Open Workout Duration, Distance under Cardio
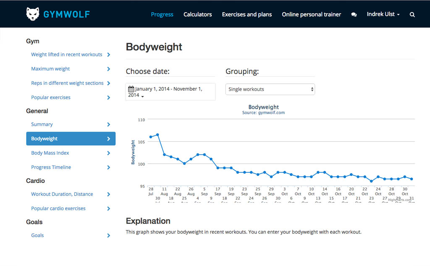Screen dimensions: 430x266 [x=62, y=194]
